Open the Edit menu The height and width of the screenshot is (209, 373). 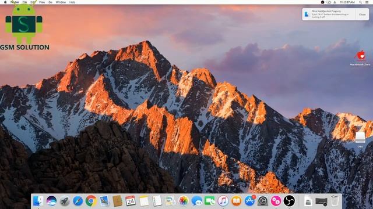click(33, 2)
